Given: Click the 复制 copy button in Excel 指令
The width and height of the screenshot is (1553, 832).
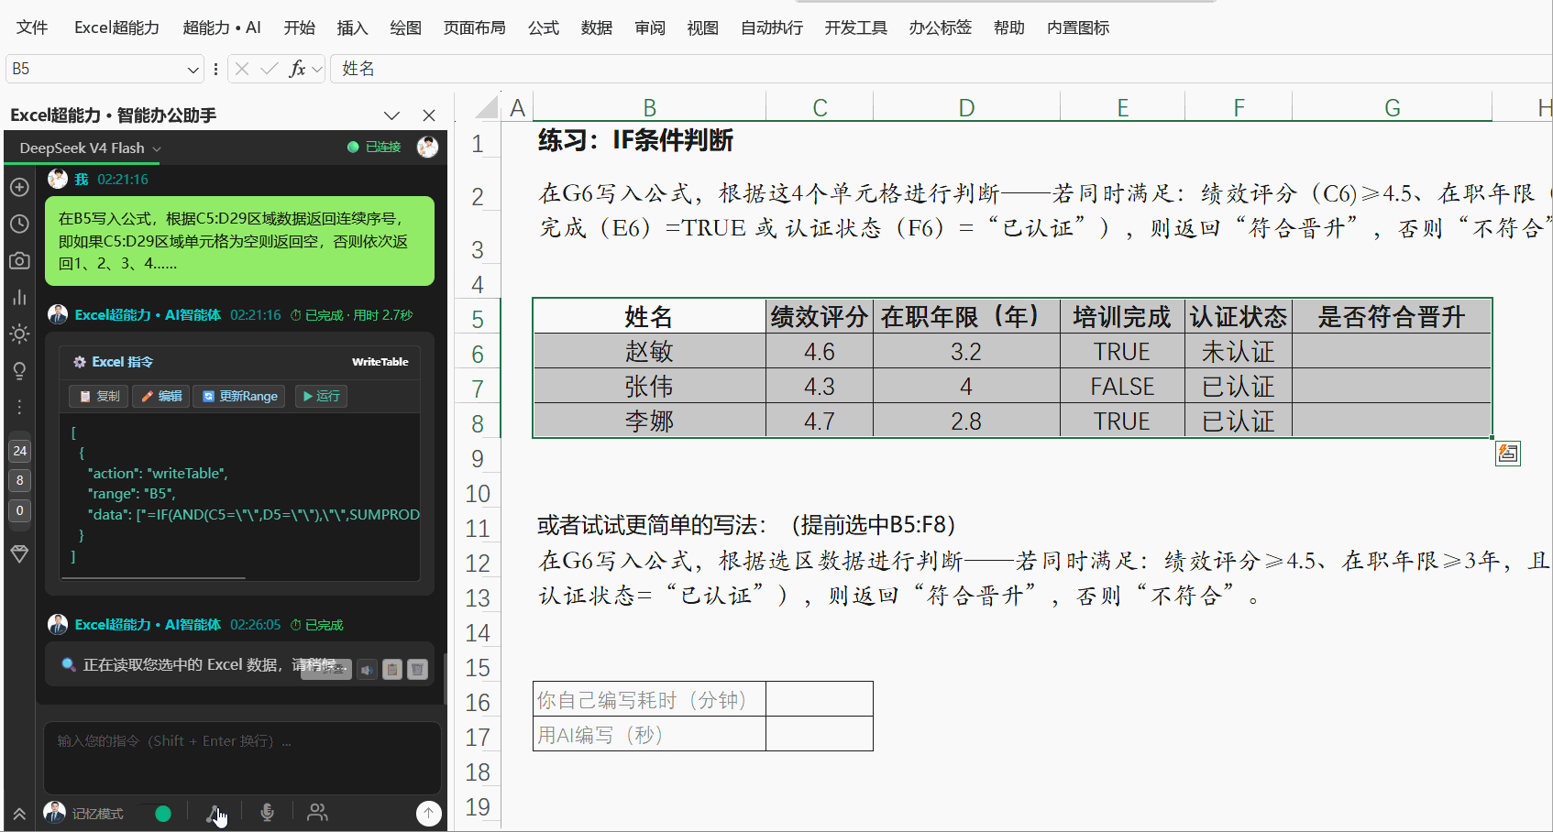Looking at the screenshot, I should coord(100,396).
